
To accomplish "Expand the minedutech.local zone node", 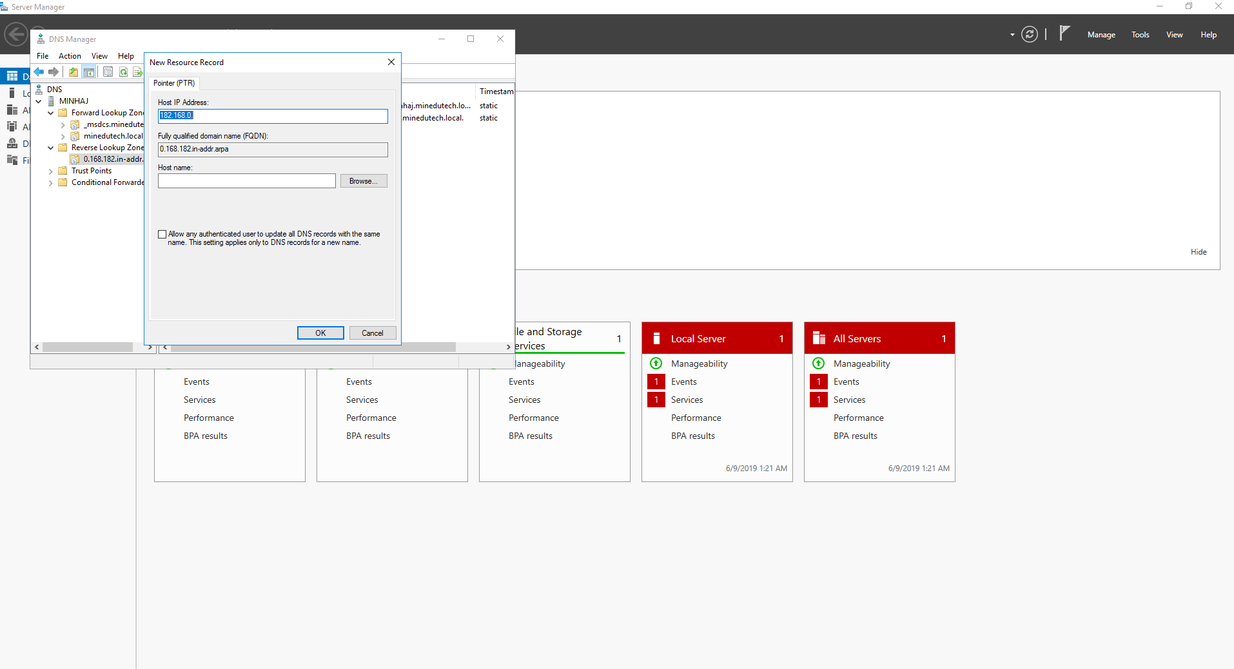I will [x=63, y=137].
